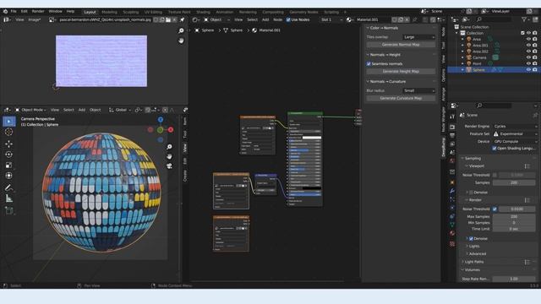The height and width of the screenshot is (304, 541).
Task: Toggle the Render Denoise checkbox
Action: (471, 238)
